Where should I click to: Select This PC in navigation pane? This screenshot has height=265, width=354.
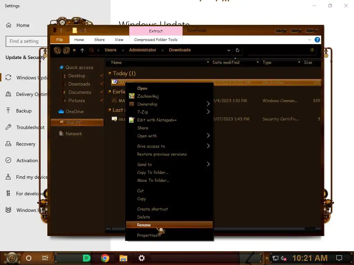[x=77, y=122]
